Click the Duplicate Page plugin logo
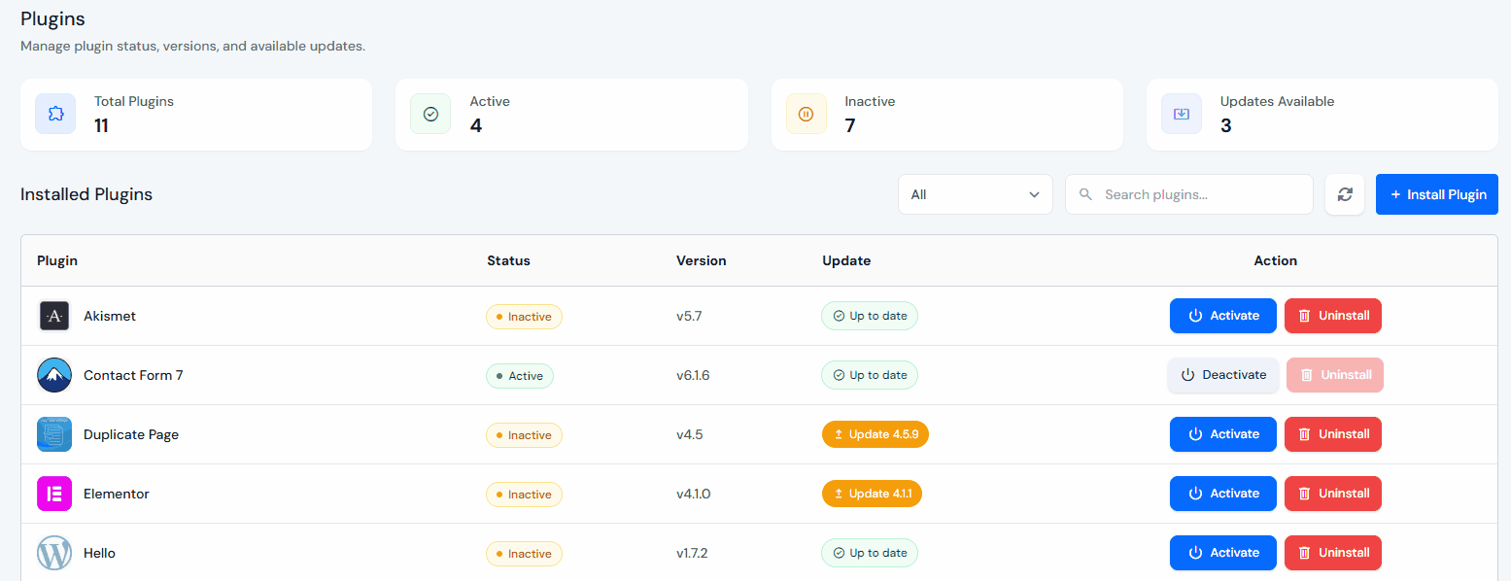Screen dimensions: 1511x581 (x=54, y=434)
